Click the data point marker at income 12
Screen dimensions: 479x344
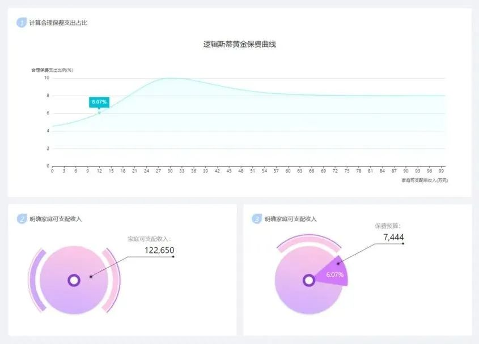99,113
